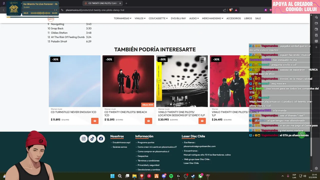Open Quienes somos footer link
This screenshot has height=180, width=320.
120,147
